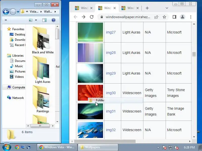Open Pictures library
The height and width of the screenshot is (151, 202).
coord(17,71)
